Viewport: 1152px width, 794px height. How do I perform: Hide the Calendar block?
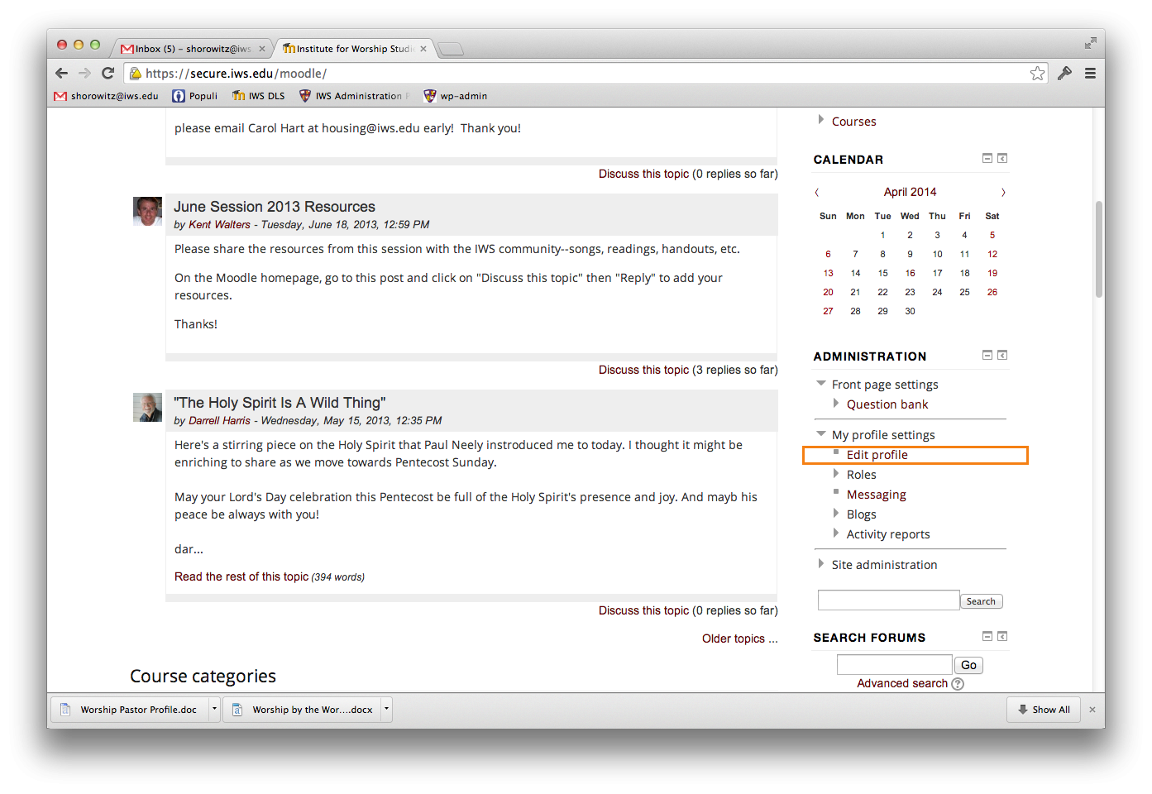click(987, 158)
